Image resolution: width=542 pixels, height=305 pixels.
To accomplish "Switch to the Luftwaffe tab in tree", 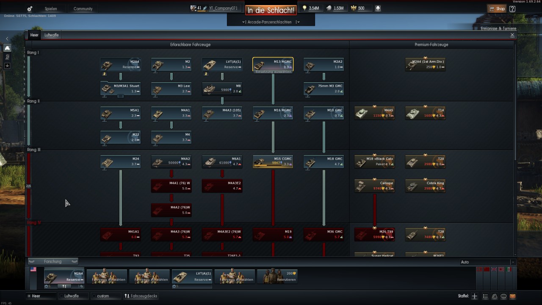I will point(52,35).
